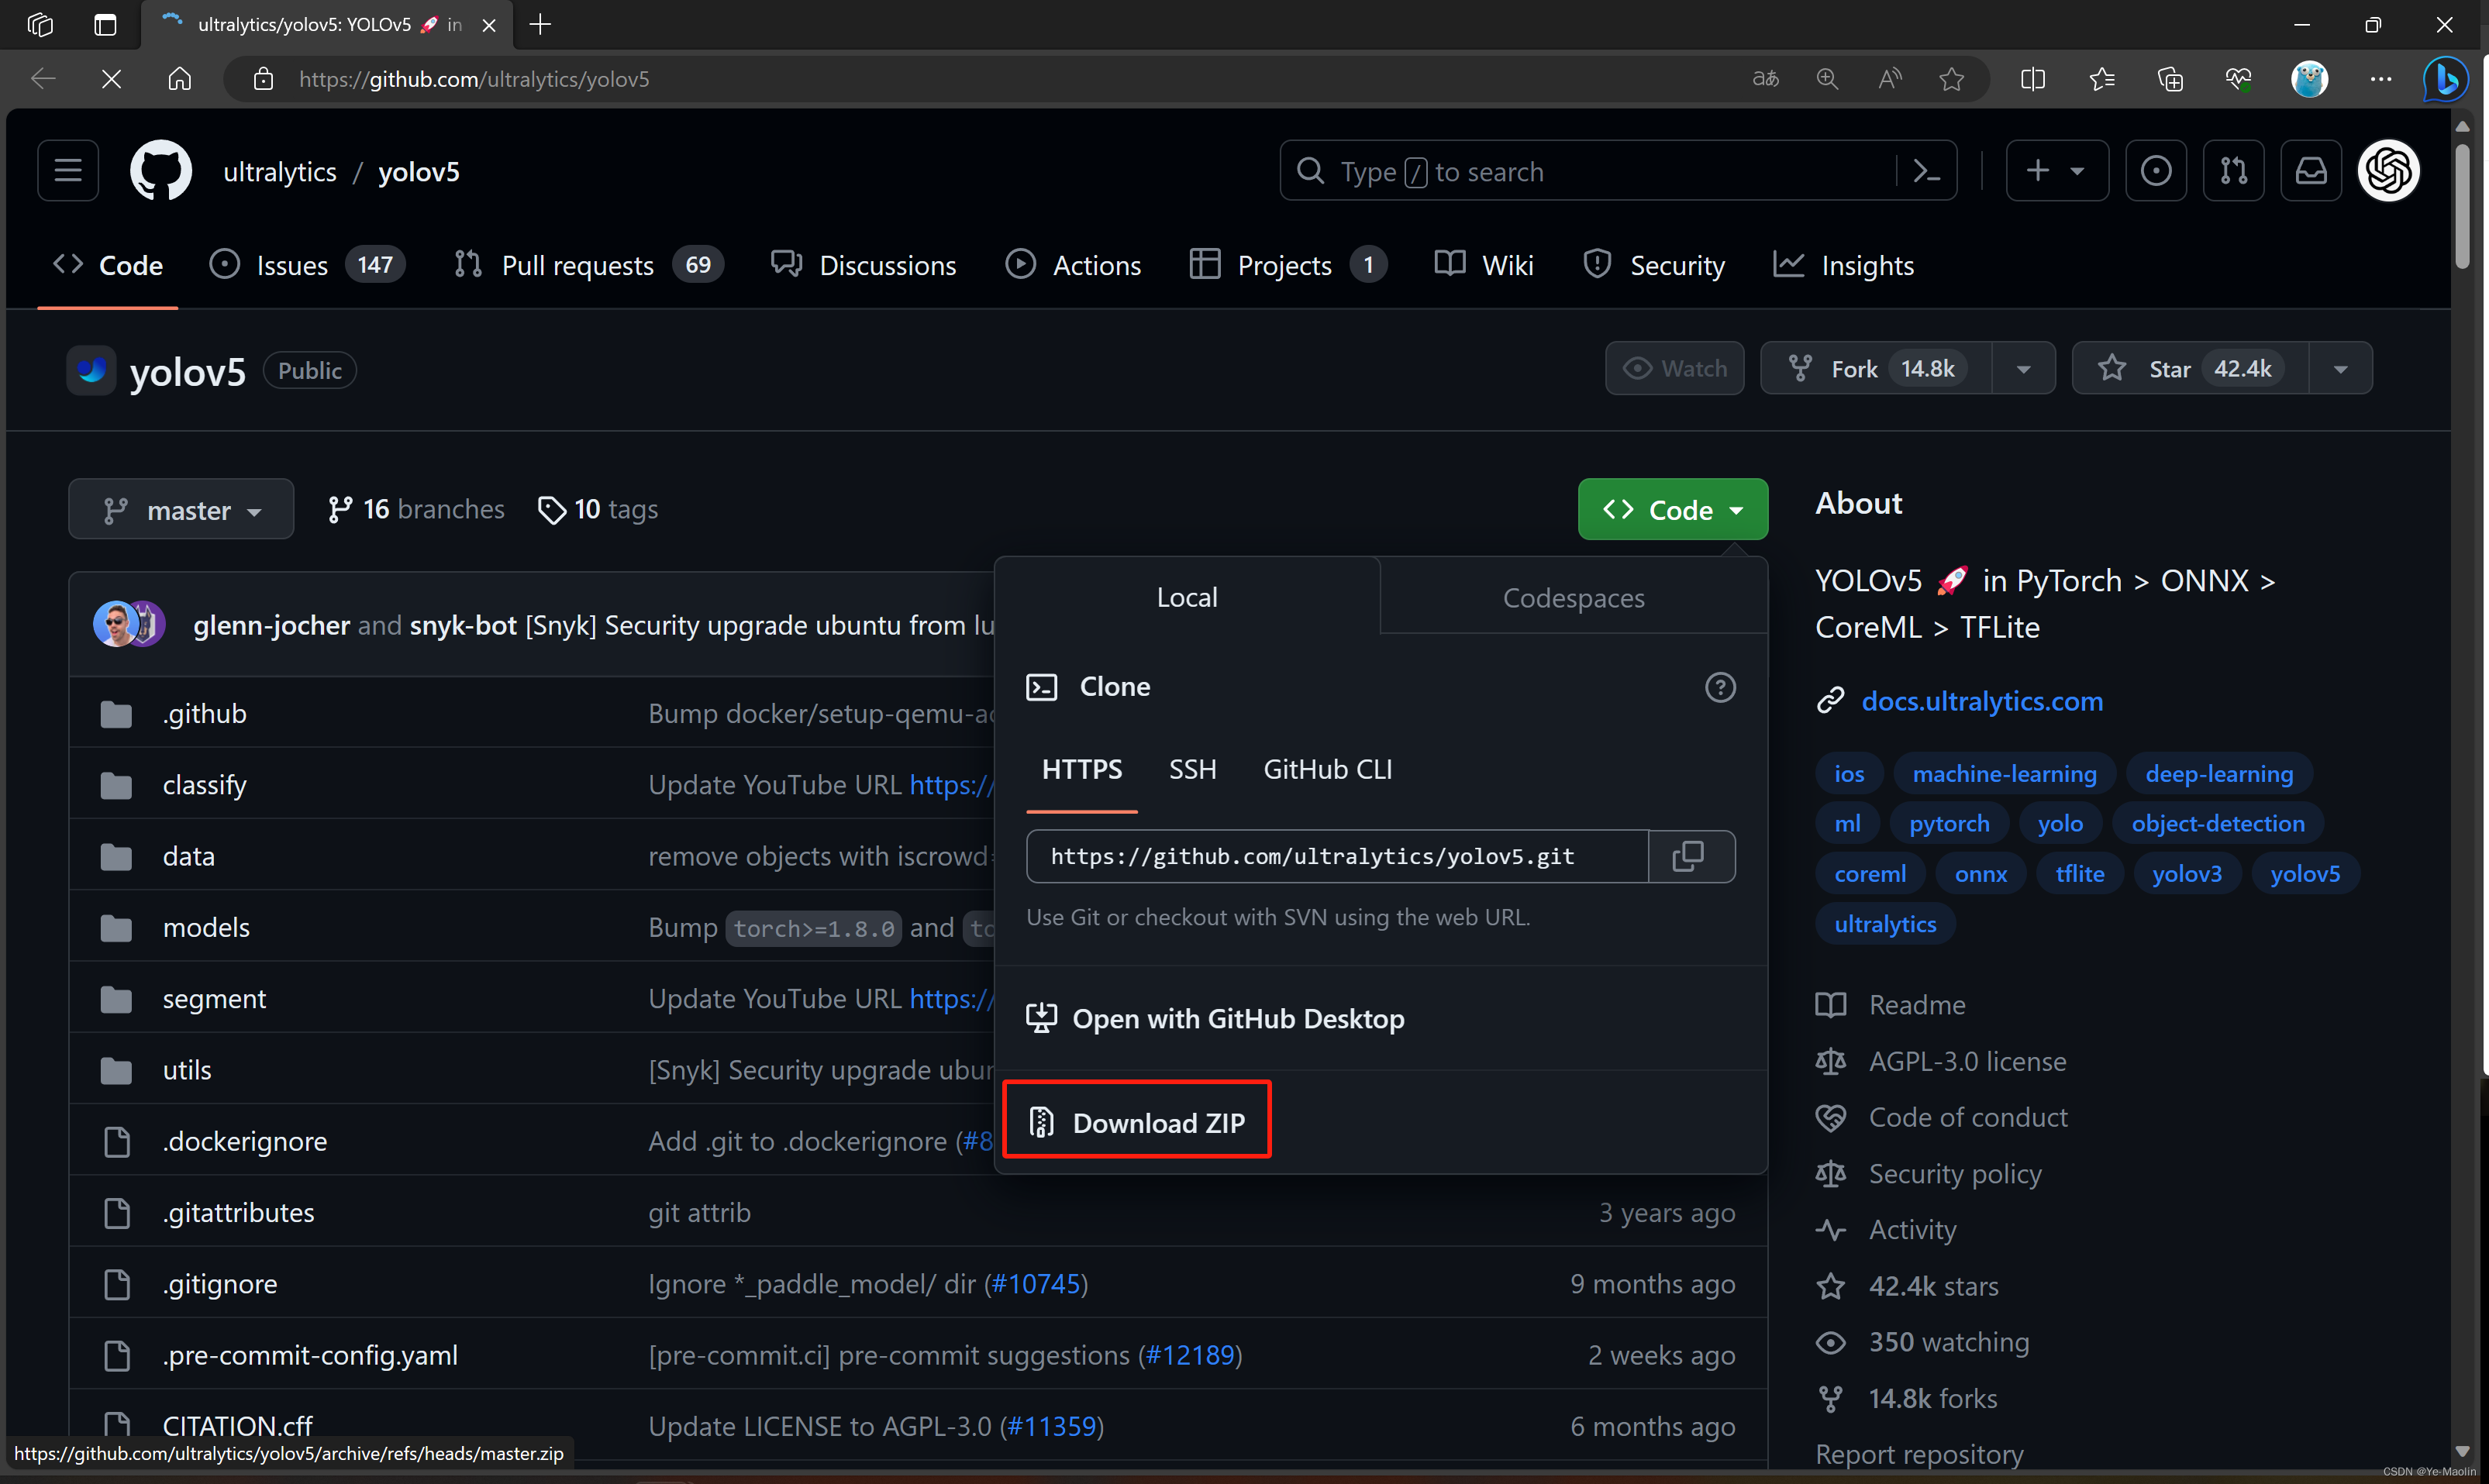
Task: Select the SSH clone protocol
Action: click(x=1192, y=769)
